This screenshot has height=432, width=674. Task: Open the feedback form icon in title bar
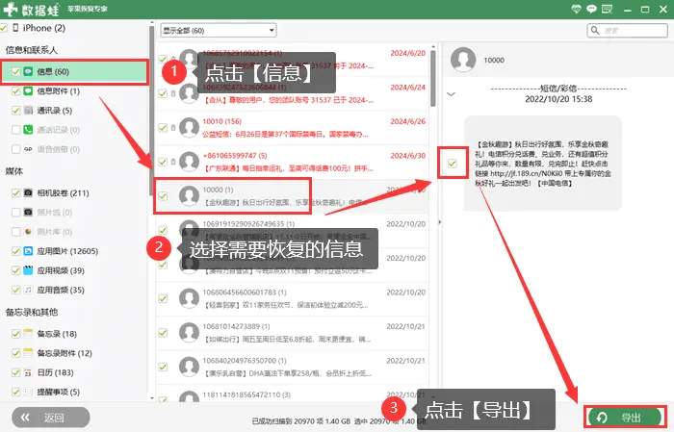pyautogui.click(x=607, y=9)
